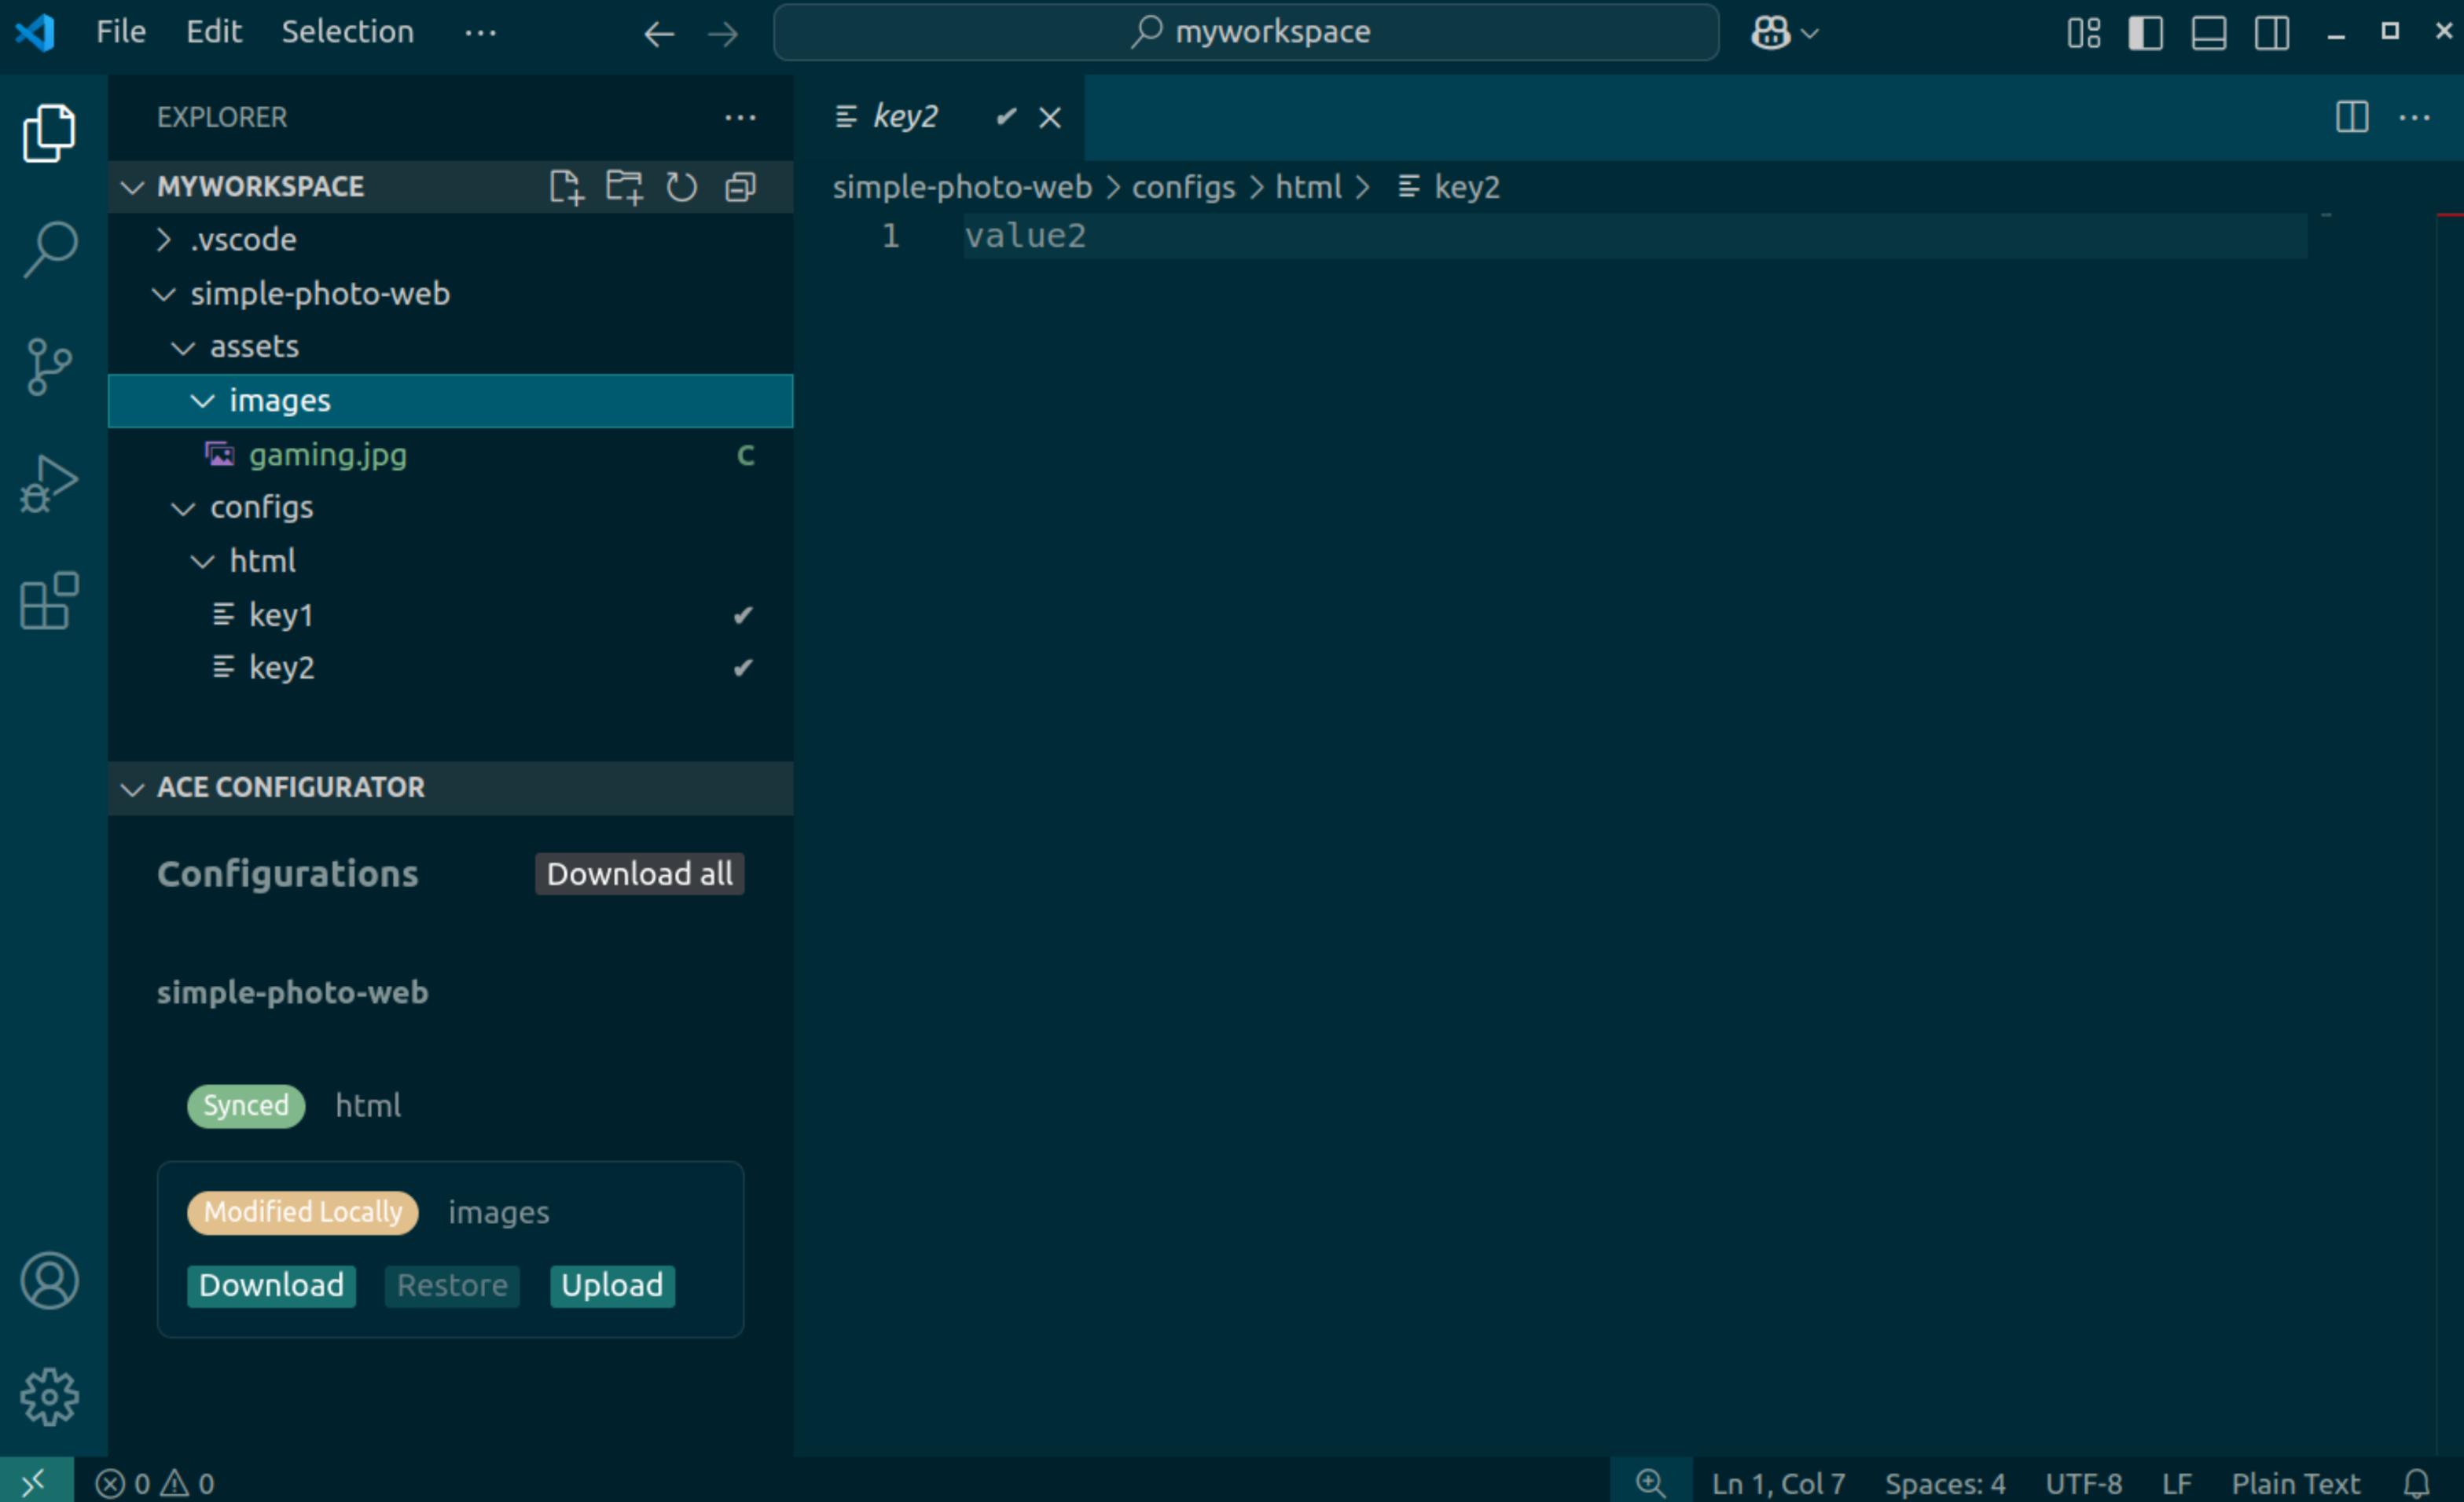Viewport: 2464px width, 1502px height.
Task: Open the Edit menu
Action: [214, 32]
